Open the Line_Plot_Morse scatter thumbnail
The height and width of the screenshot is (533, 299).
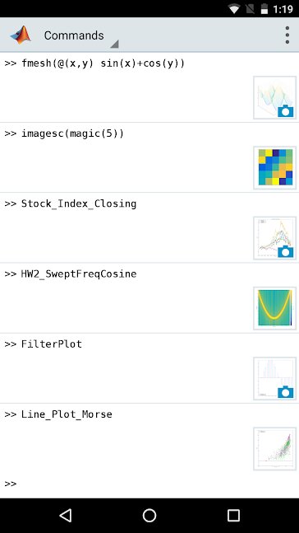(x=274, y=449)
